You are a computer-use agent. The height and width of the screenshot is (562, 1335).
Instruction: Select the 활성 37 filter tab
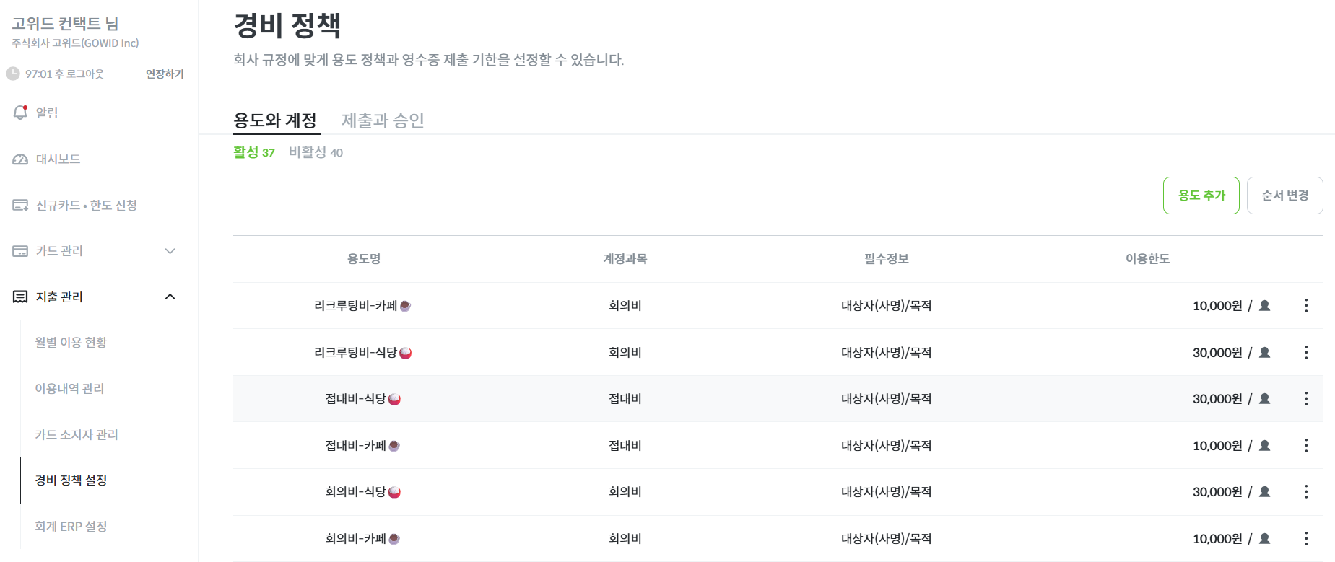[x=254, y=152]
